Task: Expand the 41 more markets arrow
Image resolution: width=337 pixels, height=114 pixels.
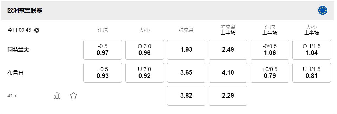Action: [12, 96]
